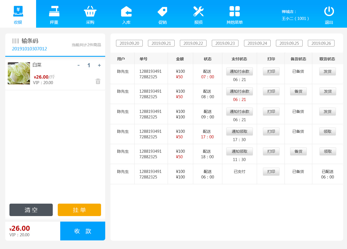This screenshot has height=249, width=347.
Task: Click the blue 收款 payment button
Action: [83, 231]
